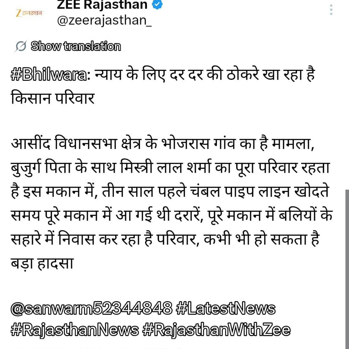Click the closing words बड़ा हादसा

(42, 263)
